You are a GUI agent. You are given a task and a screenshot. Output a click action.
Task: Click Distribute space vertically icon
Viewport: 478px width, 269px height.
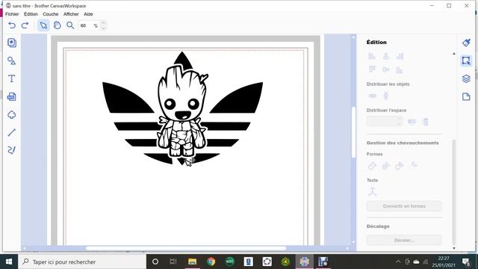click(x=425, y=122)
